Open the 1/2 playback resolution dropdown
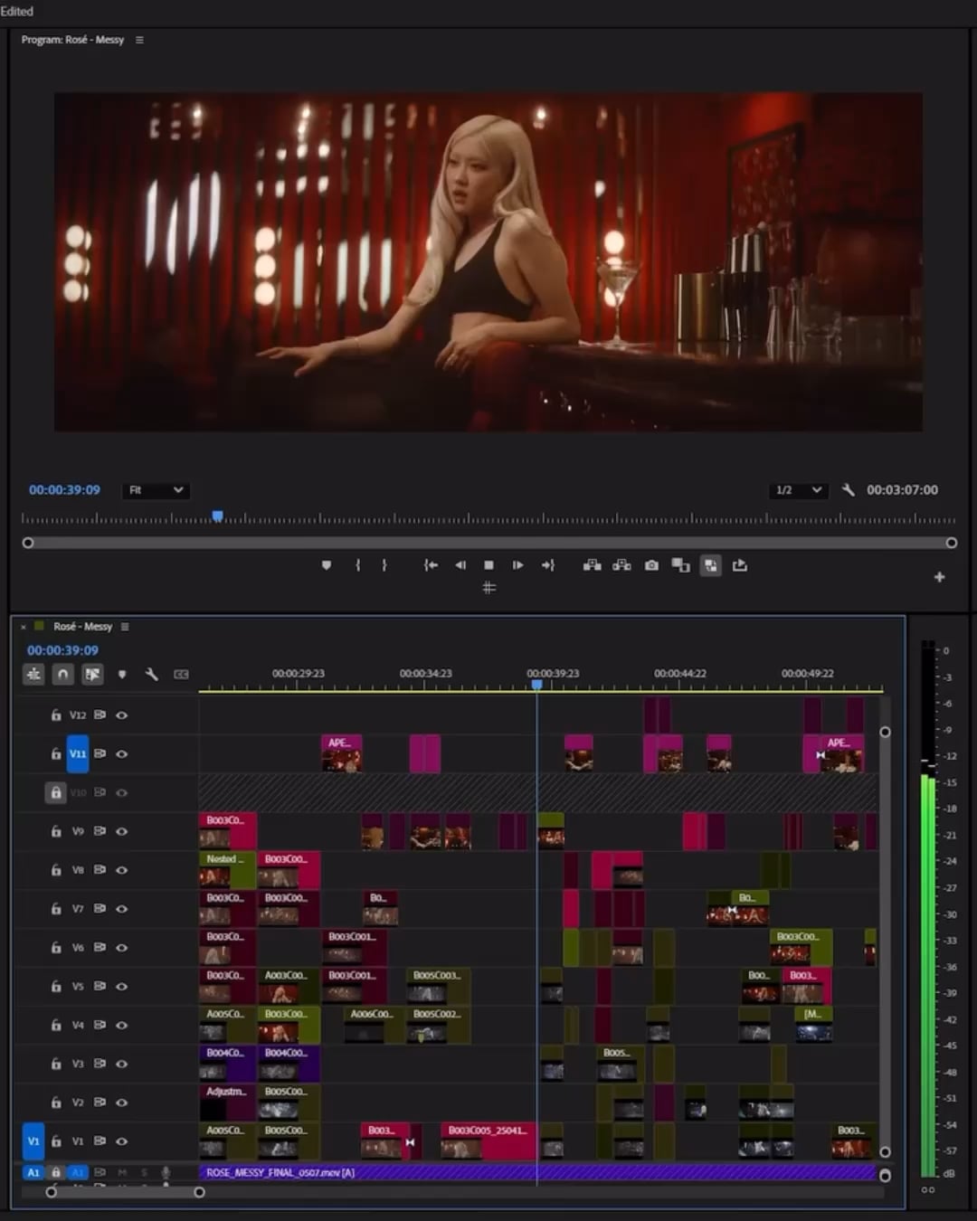 pyautogui.click(x=799, y=490)
